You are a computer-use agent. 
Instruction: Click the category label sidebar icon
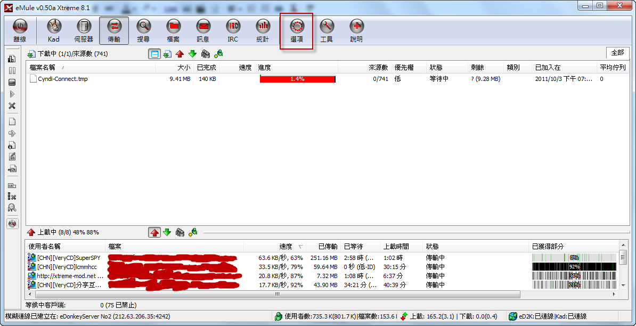(12, 185)
